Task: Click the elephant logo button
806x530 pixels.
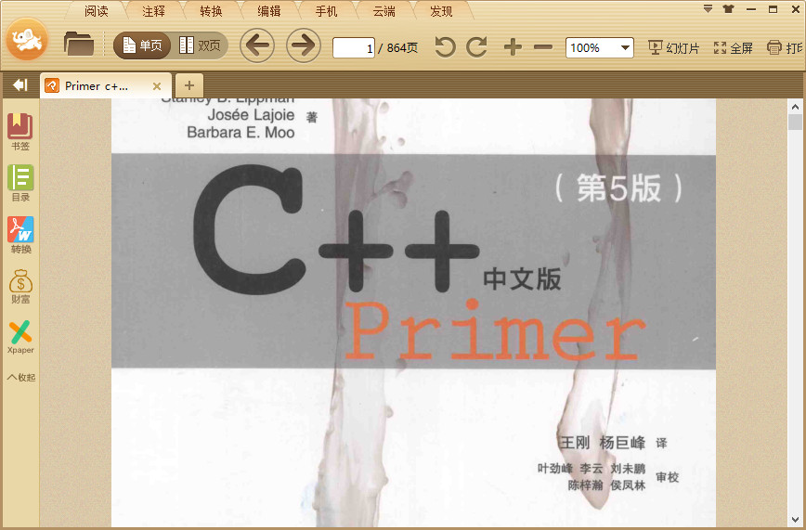Action: 27,39
